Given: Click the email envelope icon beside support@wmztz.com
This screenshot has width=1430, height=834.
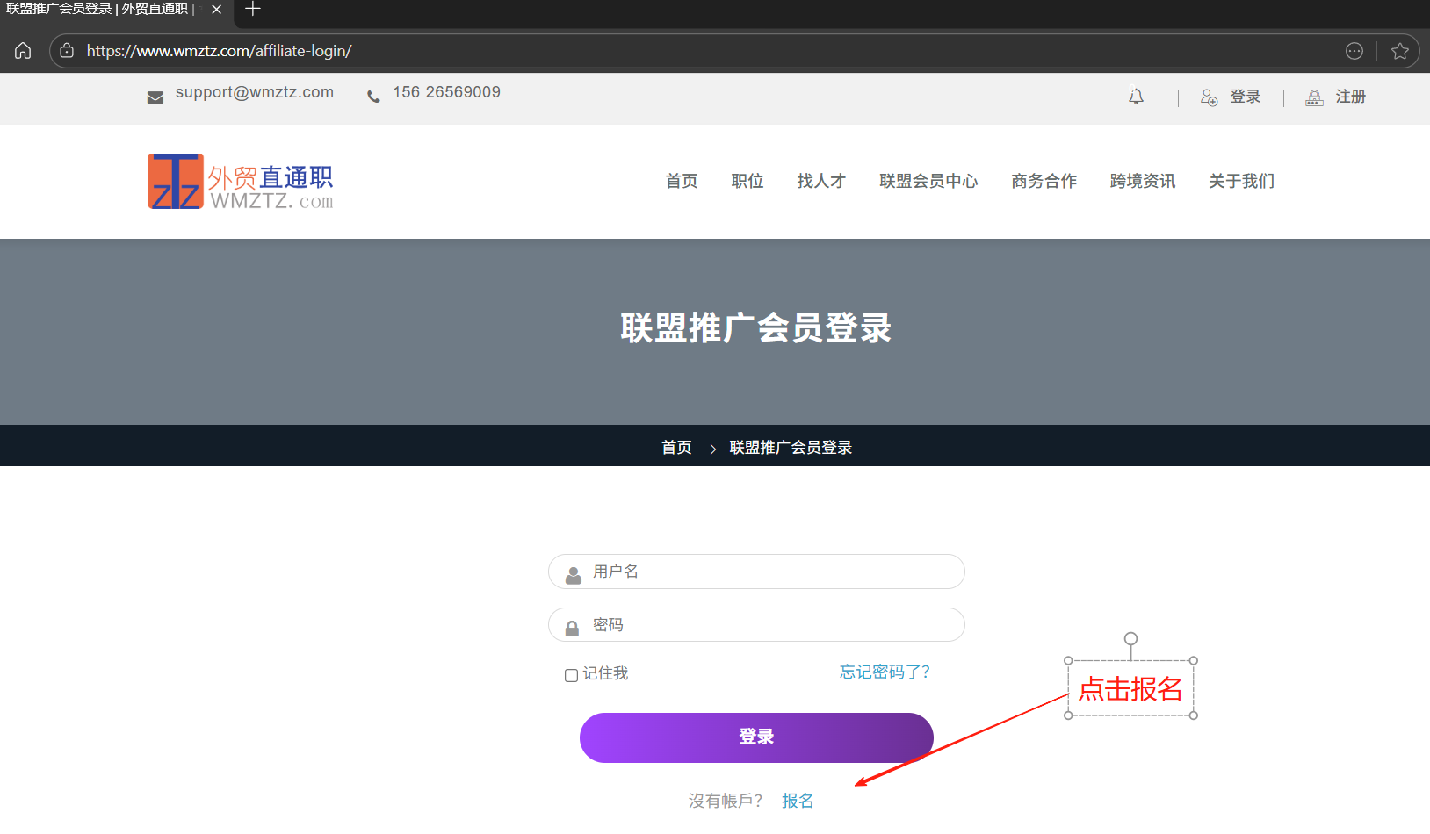Looking at the screenshot, I should pyautogui.click(x=155, y=96).
